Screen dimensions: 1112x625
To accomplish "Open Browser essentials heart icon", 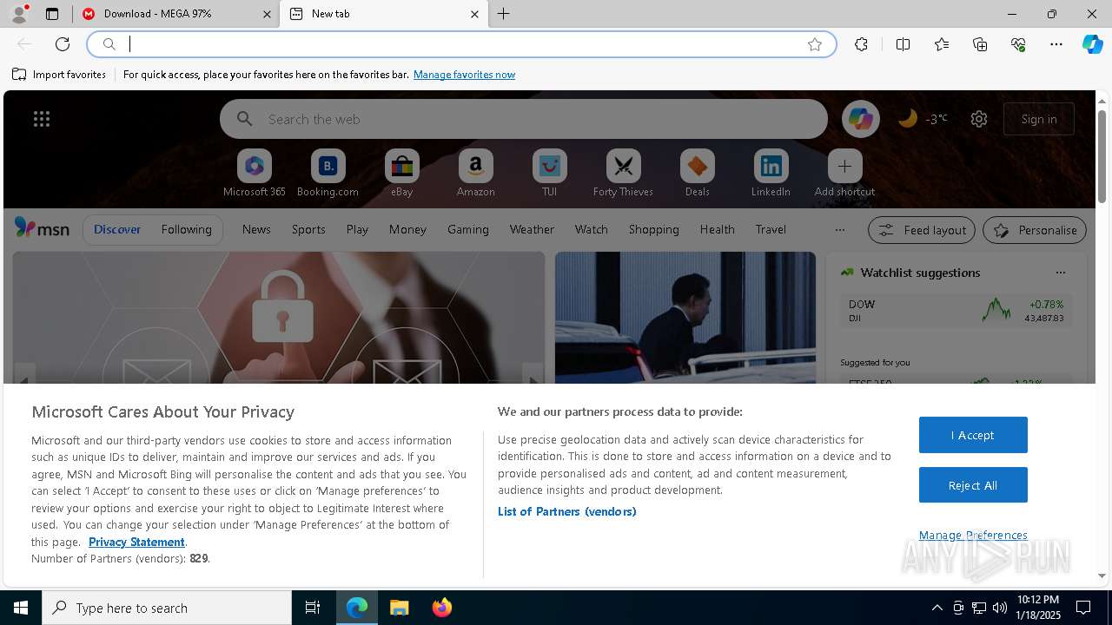I will click(1018, 44).
